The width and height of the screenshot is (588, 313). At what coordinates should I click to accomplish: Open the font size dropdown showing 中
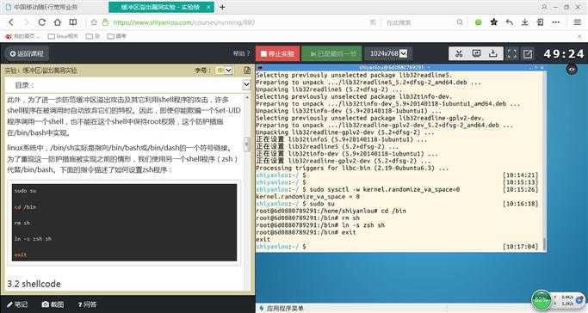224,70
